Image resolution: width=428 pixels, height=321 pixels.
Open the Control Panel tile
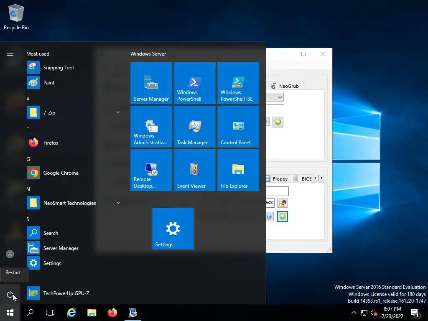[238, 127]
